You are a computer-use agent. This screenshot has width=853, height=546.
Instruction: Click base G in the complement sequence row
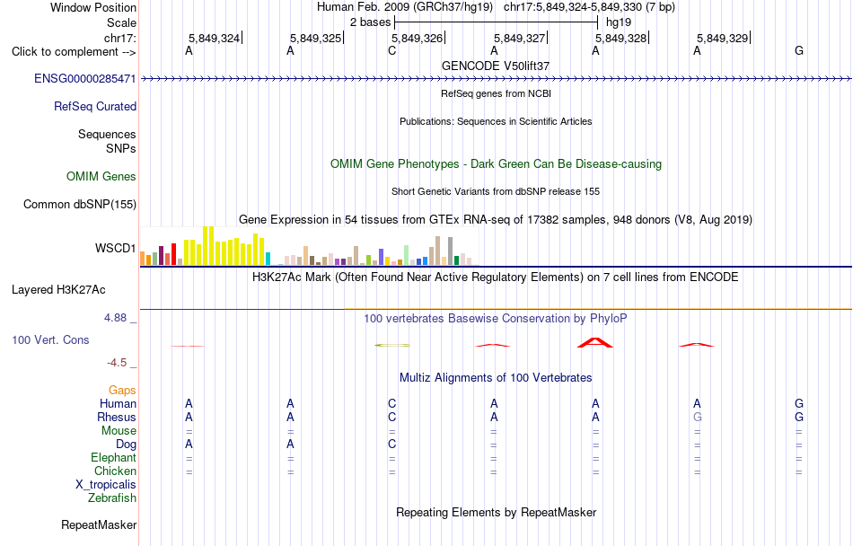coord(798,51)
